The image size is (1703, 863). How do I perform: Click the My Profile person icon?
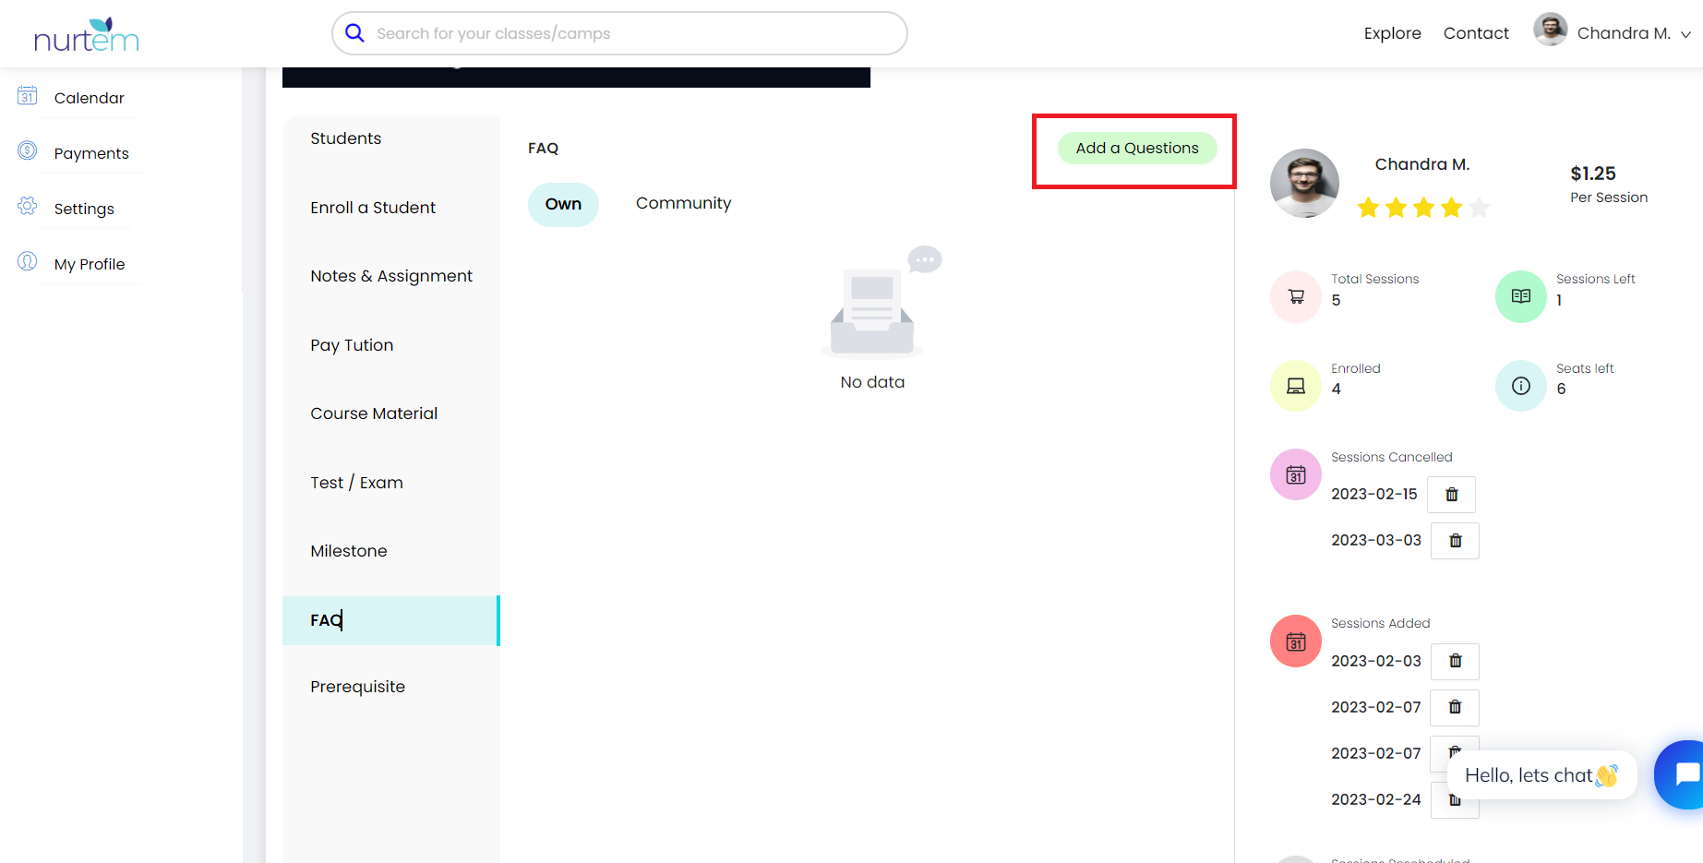[28, 262]
